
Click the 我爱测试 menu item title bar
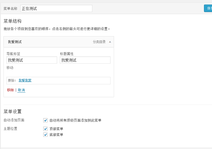click(x=48, y=42)
